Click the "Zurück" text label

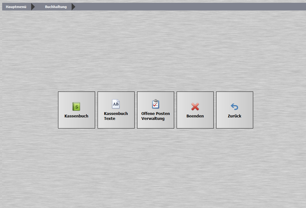pyautogui.click(x=234, y=116)
